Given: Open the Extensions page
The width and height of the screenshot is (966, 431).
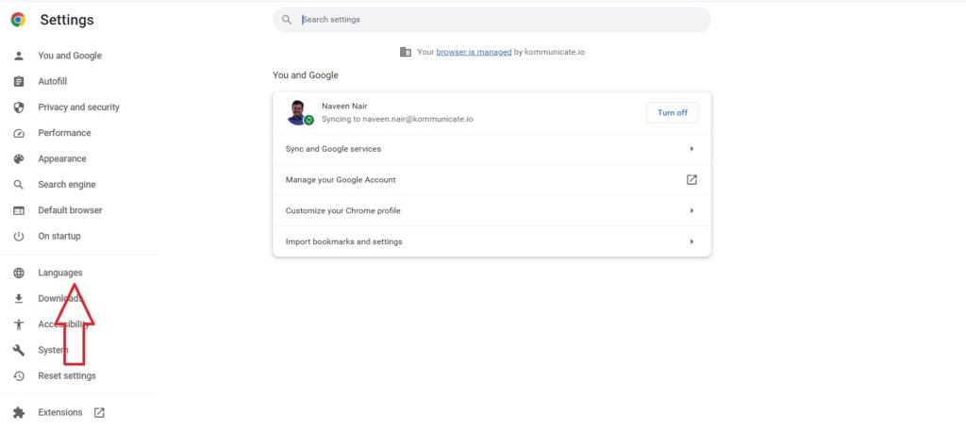Looking at the screenshot, I should (59, 412).
